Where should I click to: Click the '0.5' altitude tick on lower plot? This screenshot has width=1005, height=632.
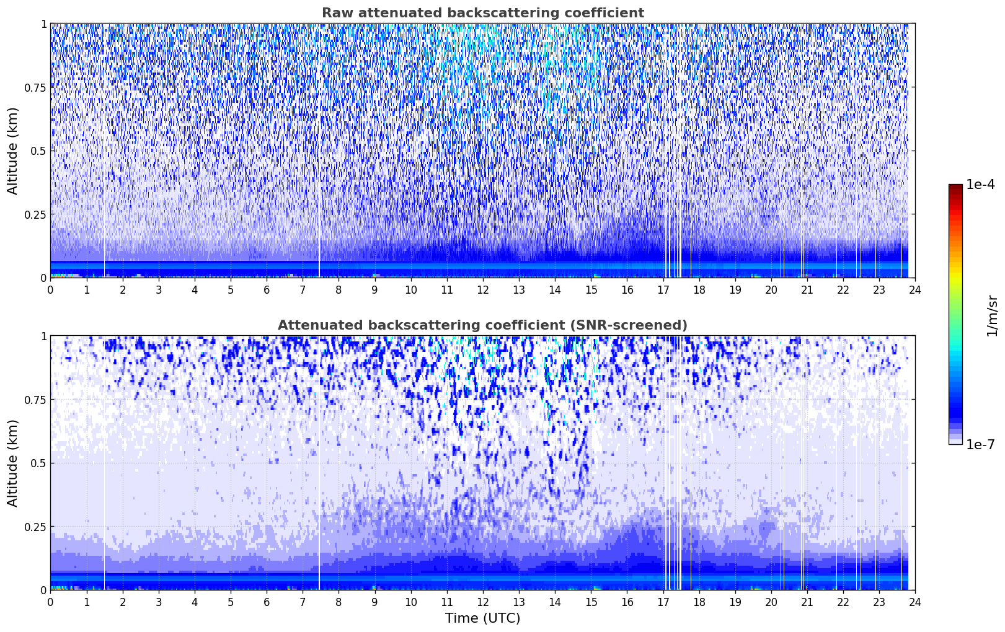tap(38, 463)
